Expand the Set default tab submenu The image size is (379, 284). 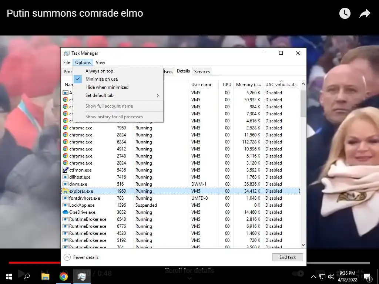click(118, 95)
